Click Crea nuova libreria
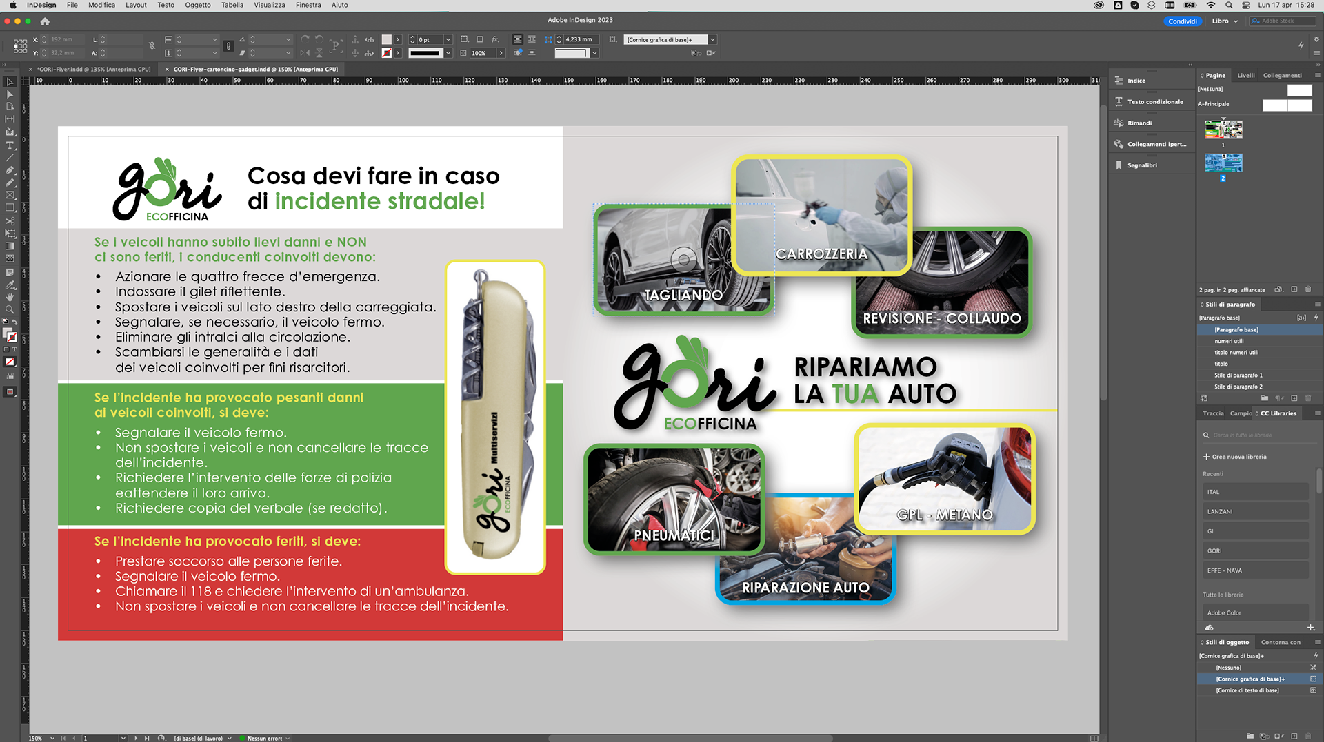 (x=1235, y=457)
